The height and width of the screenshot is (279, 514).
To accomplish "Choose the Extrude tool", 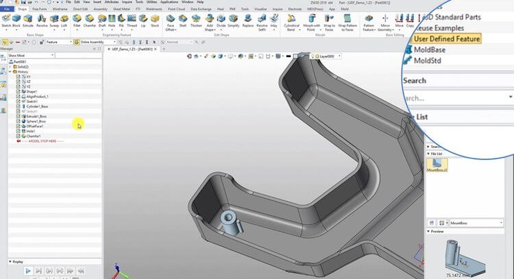I will click(x=28, y=21).
